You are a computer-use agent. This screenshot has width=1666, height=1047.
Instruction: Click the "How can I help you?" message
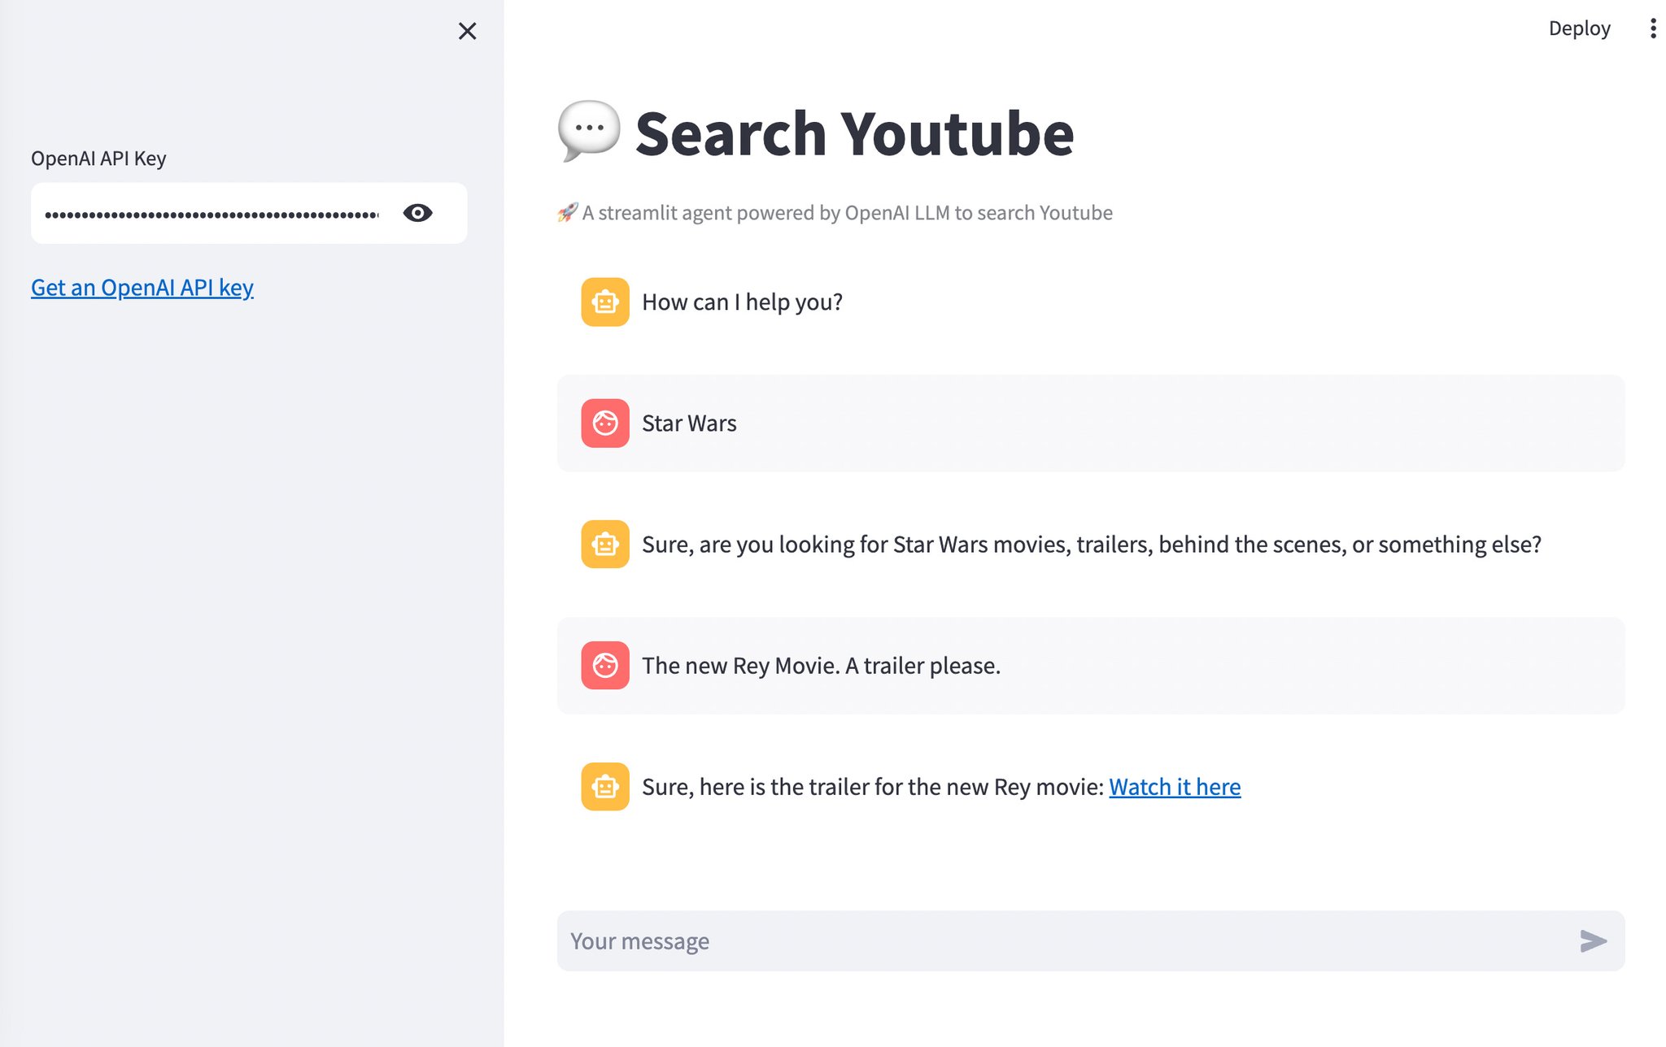pyautogui.click(x=742, y=302)
